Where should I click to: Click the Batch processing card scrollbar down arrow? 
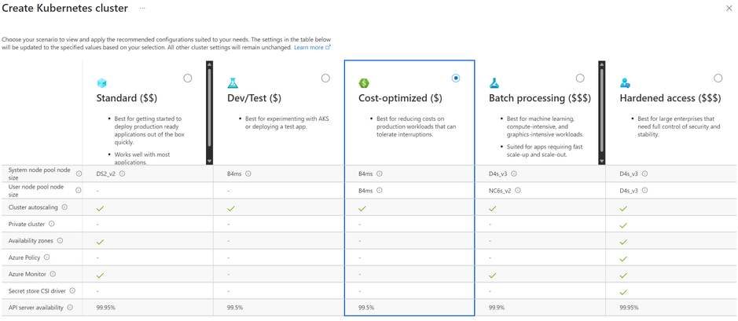(x=601, y=161)
